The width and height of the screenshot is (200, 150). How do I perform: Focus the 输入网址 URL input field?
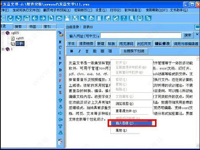(x=141, y=35)
